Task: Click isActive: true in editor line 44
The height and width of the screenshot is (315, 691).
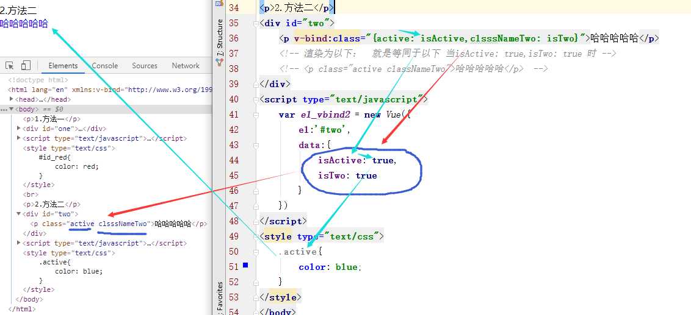Action: 357,160
